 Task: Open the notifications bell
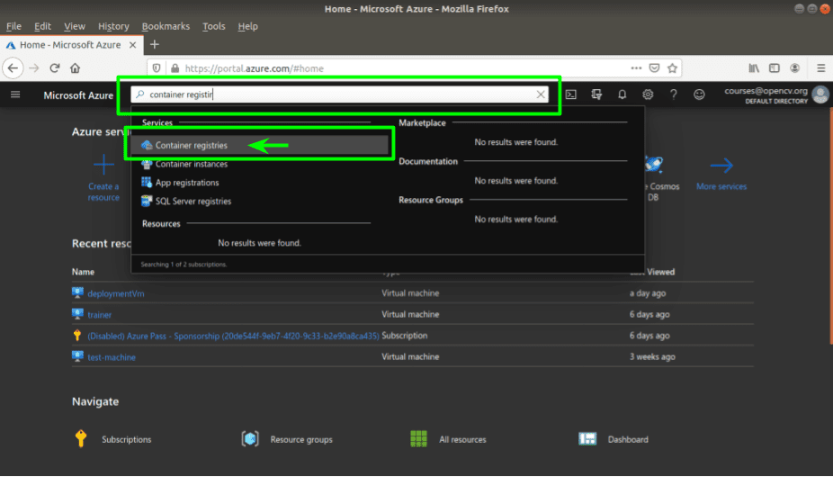tap(622, 94)
